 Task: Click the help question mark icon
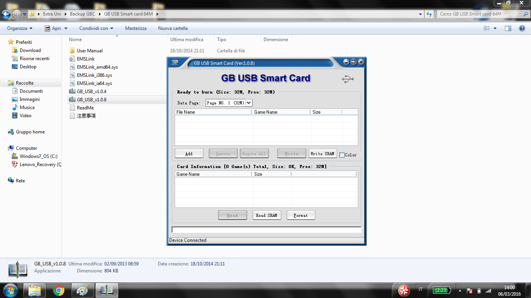click(x=522, y=28)
